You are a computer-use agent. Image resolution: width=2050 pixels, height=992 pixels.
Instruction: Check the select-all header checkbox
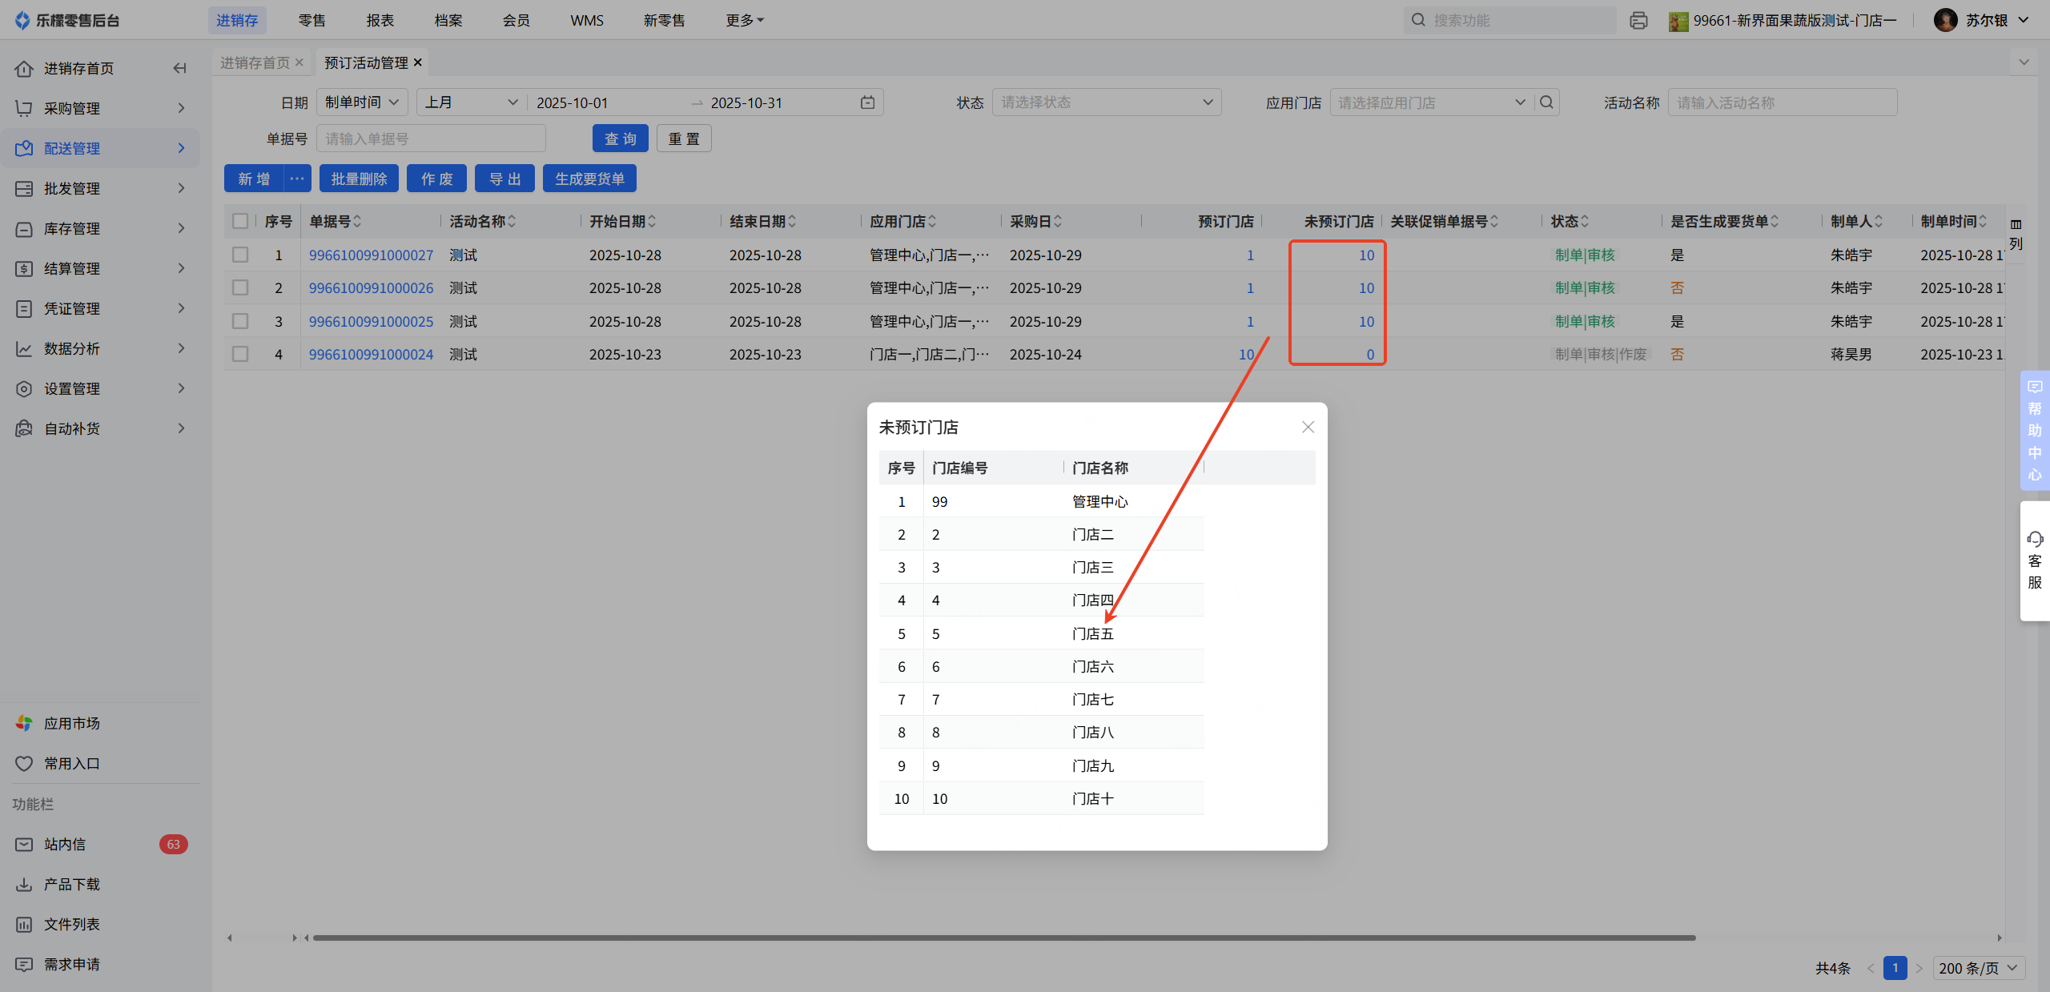240,221
